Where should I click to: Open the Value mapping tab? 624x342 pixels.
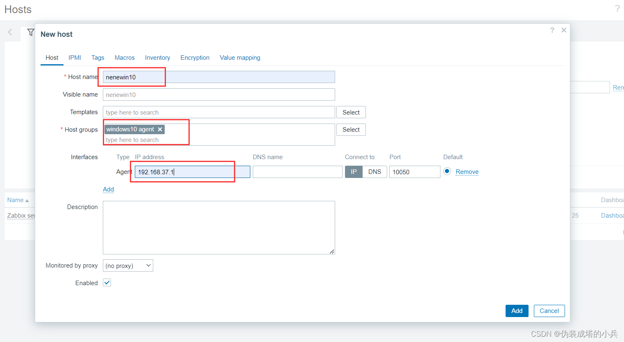coord(240,58)
